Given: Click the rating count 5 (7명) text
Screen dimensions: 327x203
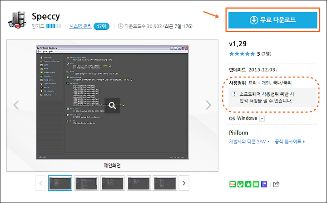Looking at the screenshot, I should point(264,54).
